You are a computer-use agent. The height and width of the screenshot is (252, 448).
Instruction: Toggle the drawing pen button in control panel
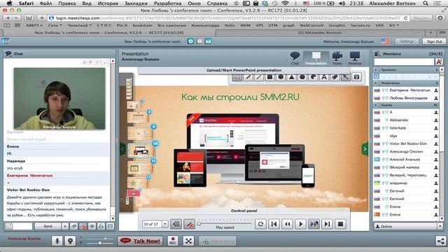[189, 224]
